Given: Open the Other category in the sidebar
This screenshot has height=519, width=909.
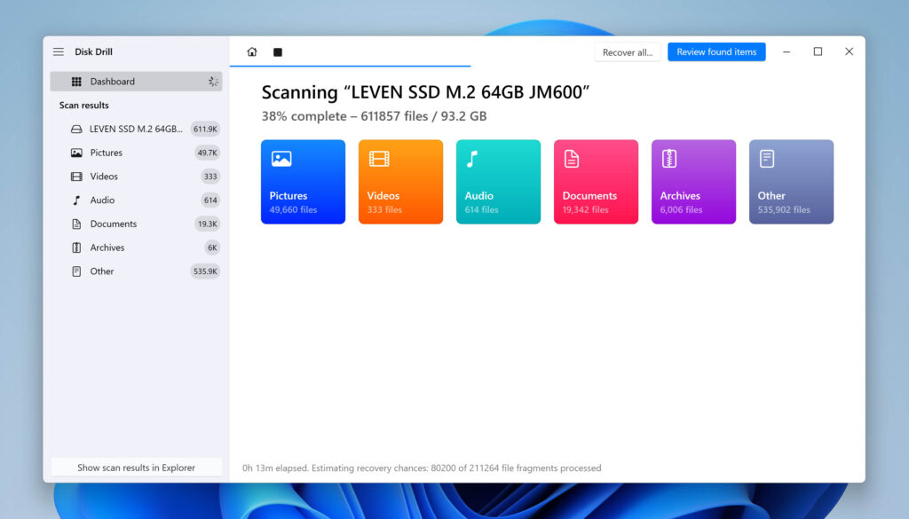Looking at the screenshot, I should tap(102, 271).
